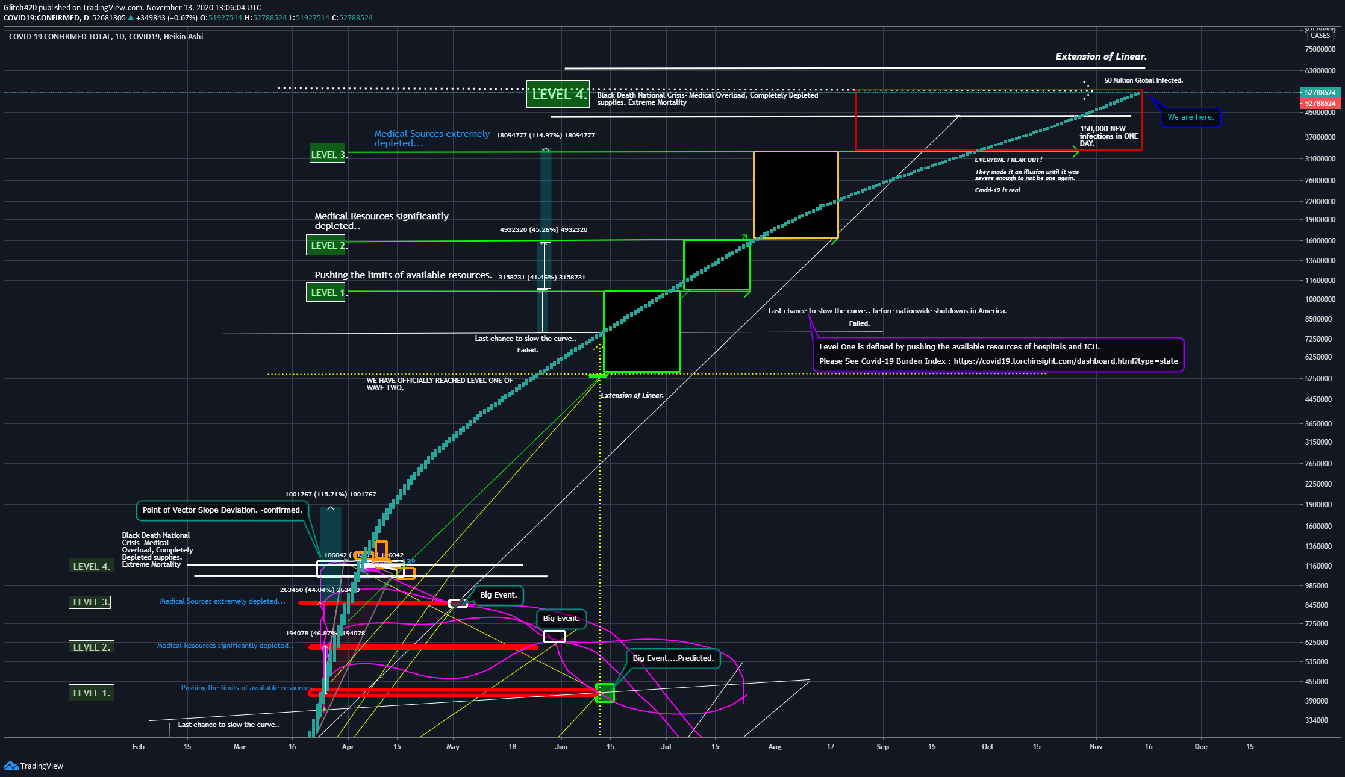Click the H:52788524 high value
The image size is (1345, 777).
[x=266, y=18]
